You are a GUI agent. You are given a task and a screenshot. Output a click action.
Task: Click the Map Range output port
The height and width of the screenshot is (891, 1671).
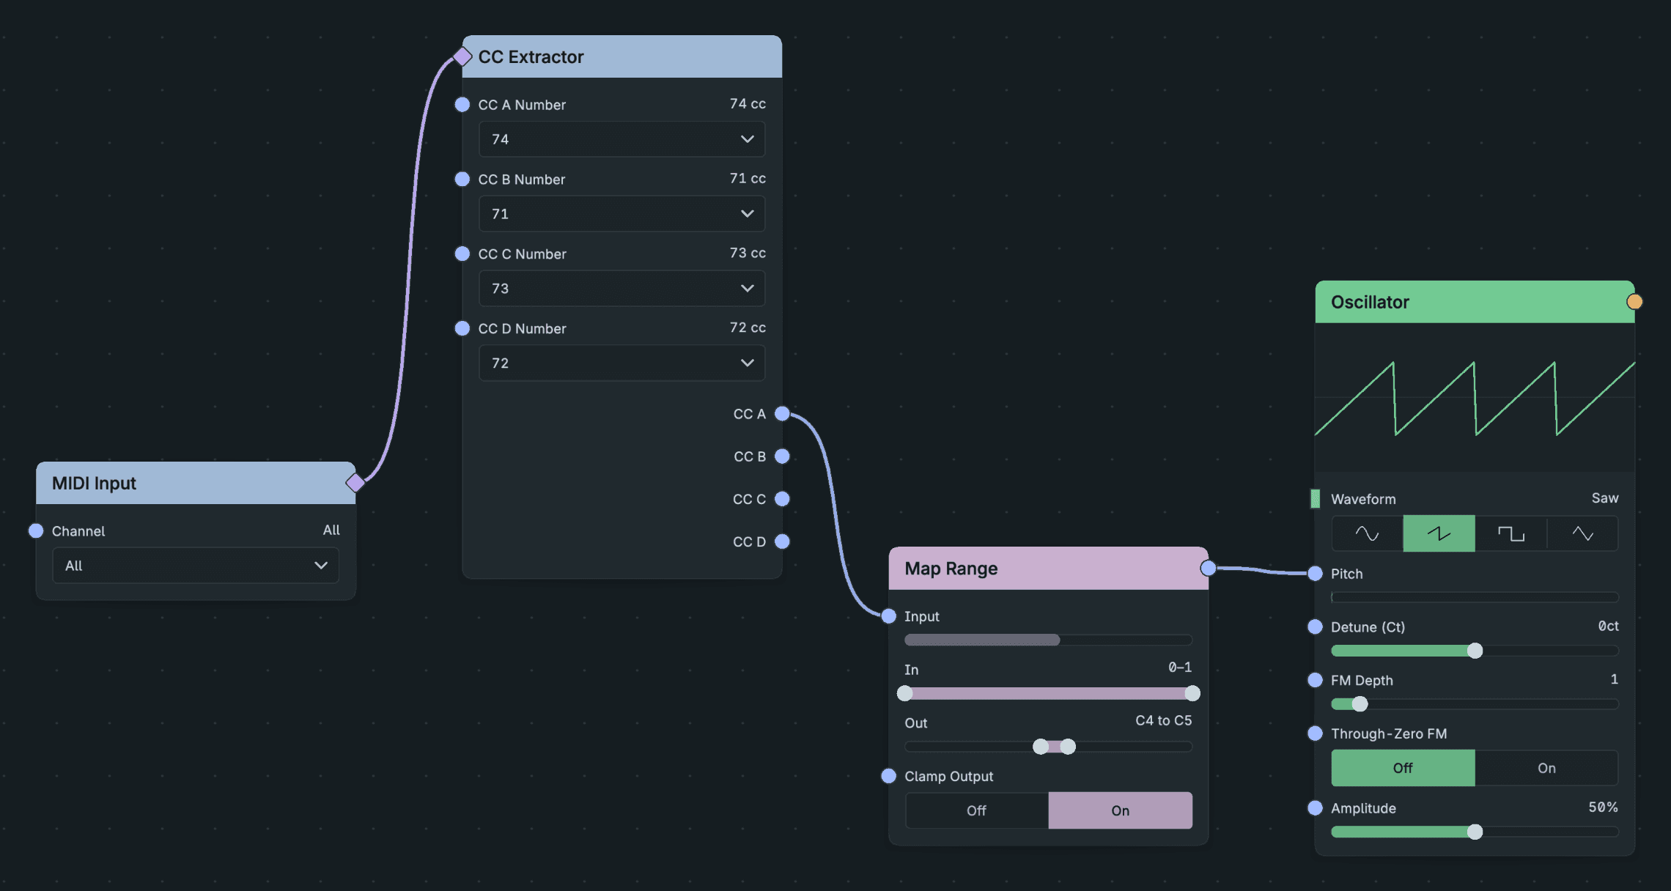pos(1208,568)
